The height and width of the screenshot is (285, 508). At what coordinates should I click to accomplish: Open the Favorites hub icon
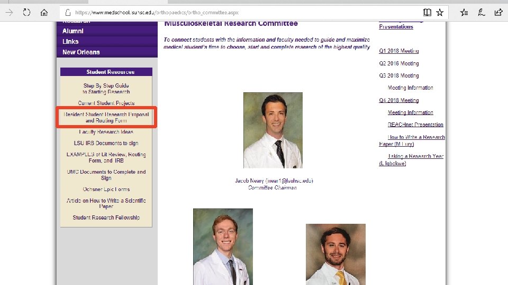point(464,13)
